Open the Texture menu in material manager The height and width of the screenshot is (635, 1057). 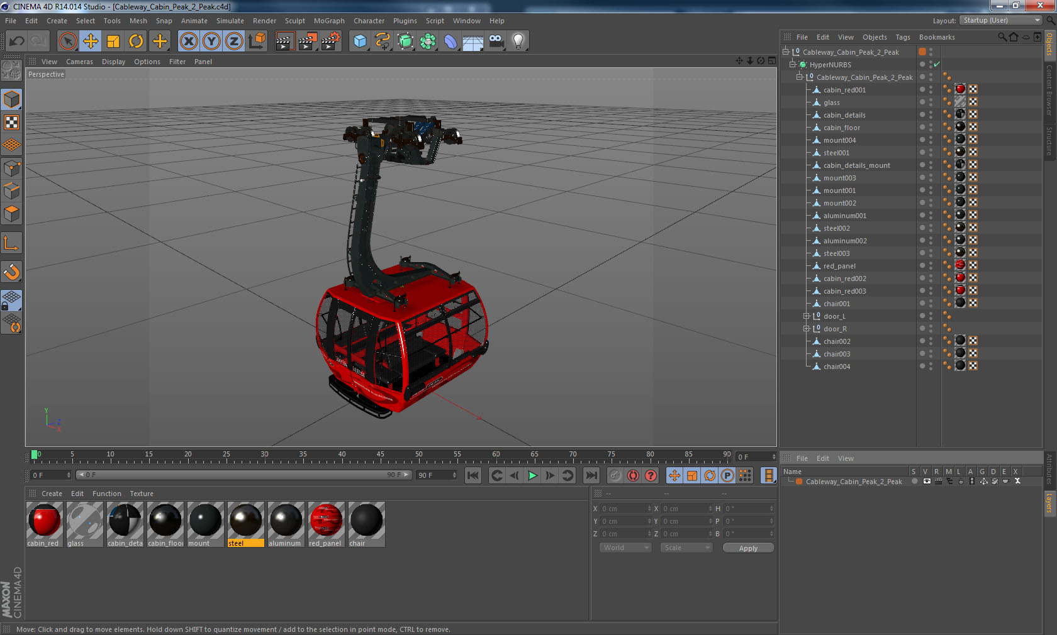point(142,494)
